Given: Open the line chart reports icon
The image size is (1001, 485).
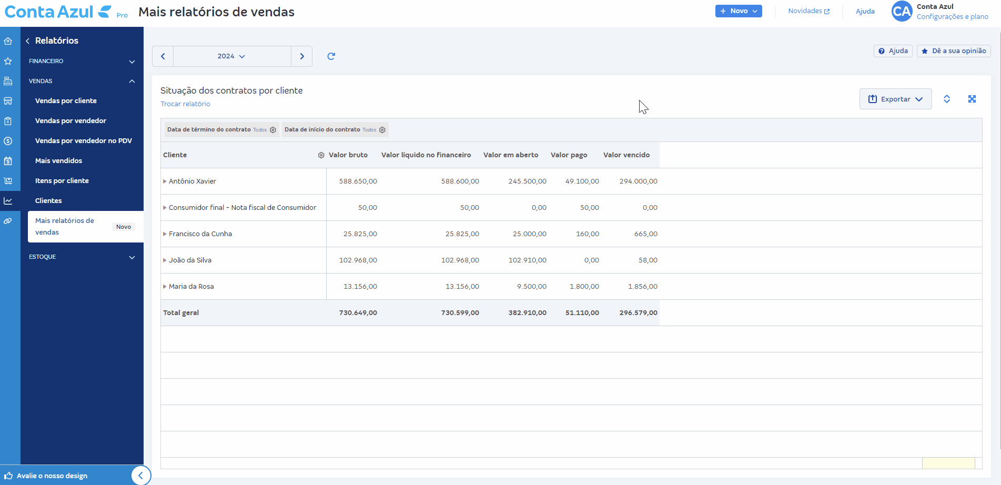Looking at the screenshot, I should 8,201.
